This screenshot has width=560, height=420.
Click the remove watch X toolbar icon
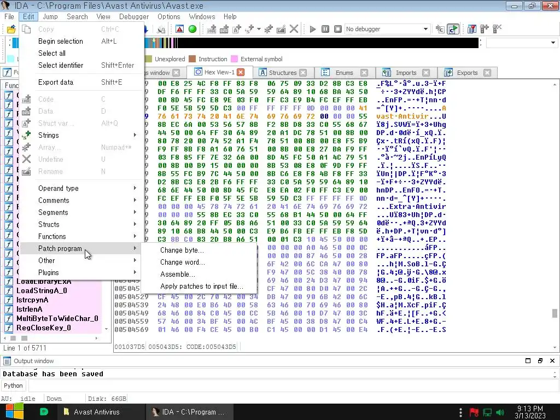(x=497, y=29)
